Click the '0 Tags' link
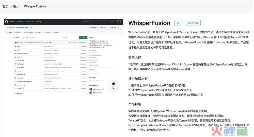 point(33,38)
